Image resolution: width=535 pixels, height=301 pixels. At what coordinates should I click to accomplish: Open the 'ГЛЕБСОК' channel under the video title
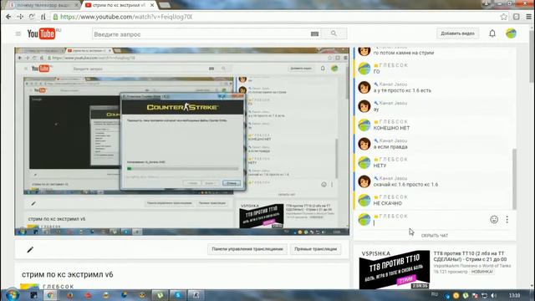[58, 287]
